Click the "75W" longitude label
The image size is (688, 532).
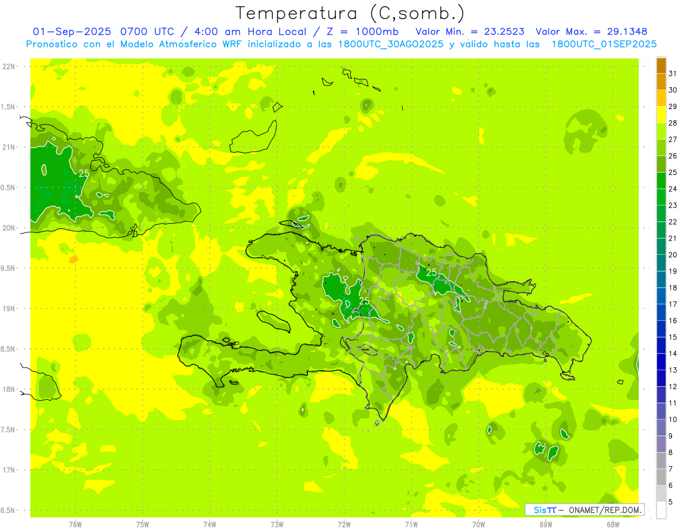142,525
